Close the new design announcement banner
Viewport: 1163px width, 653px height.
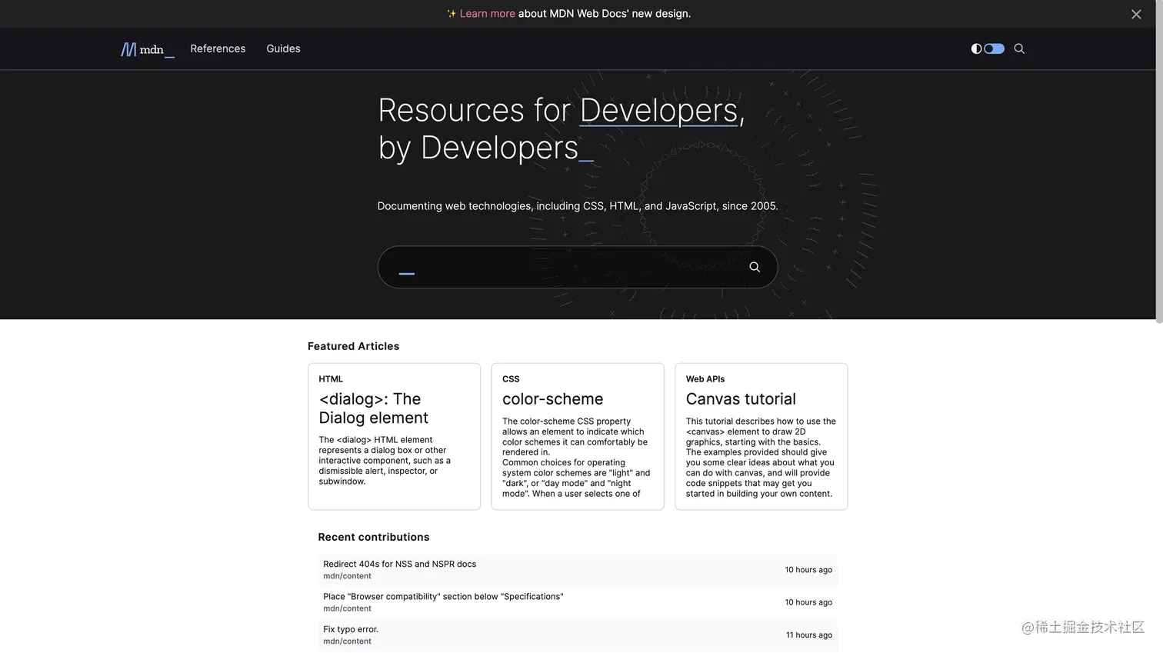point(1136,14)
